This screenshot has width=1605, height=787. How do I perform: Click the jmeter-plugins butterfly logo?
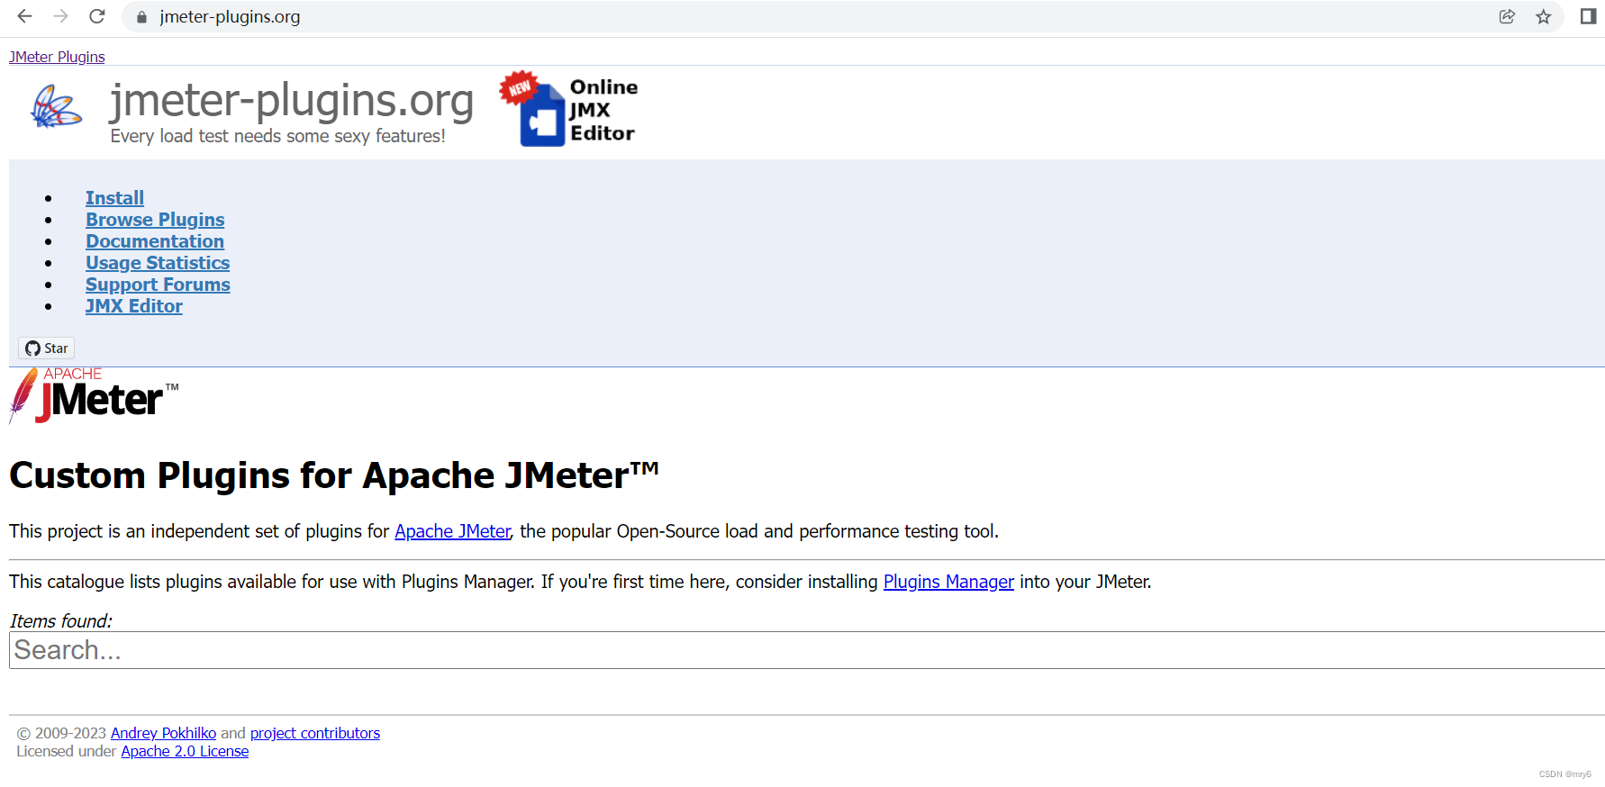(x=56, y=107)
